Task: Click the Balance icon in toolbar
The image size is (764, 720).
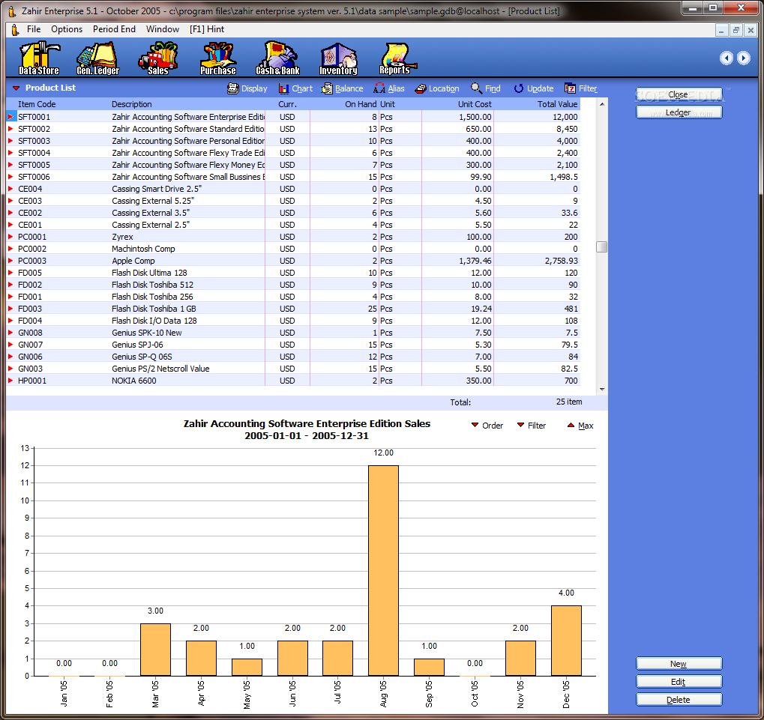Action: tap(327, 88)
